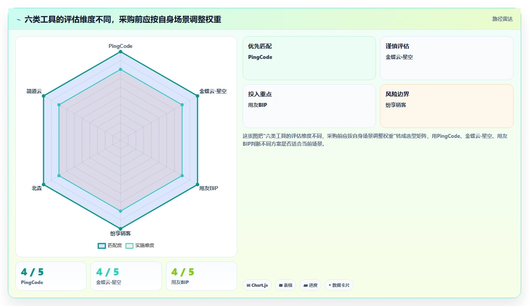Select the Chart.js tag chip
Viewport: 529px width, 306px height.
tap(257, 285)
